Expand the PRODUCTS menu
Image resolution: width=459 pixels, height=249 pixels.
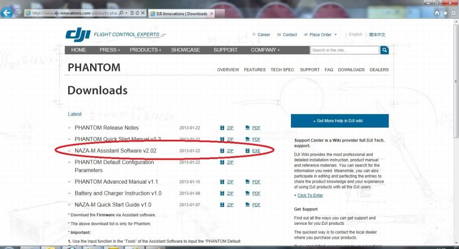coord(145,50)
